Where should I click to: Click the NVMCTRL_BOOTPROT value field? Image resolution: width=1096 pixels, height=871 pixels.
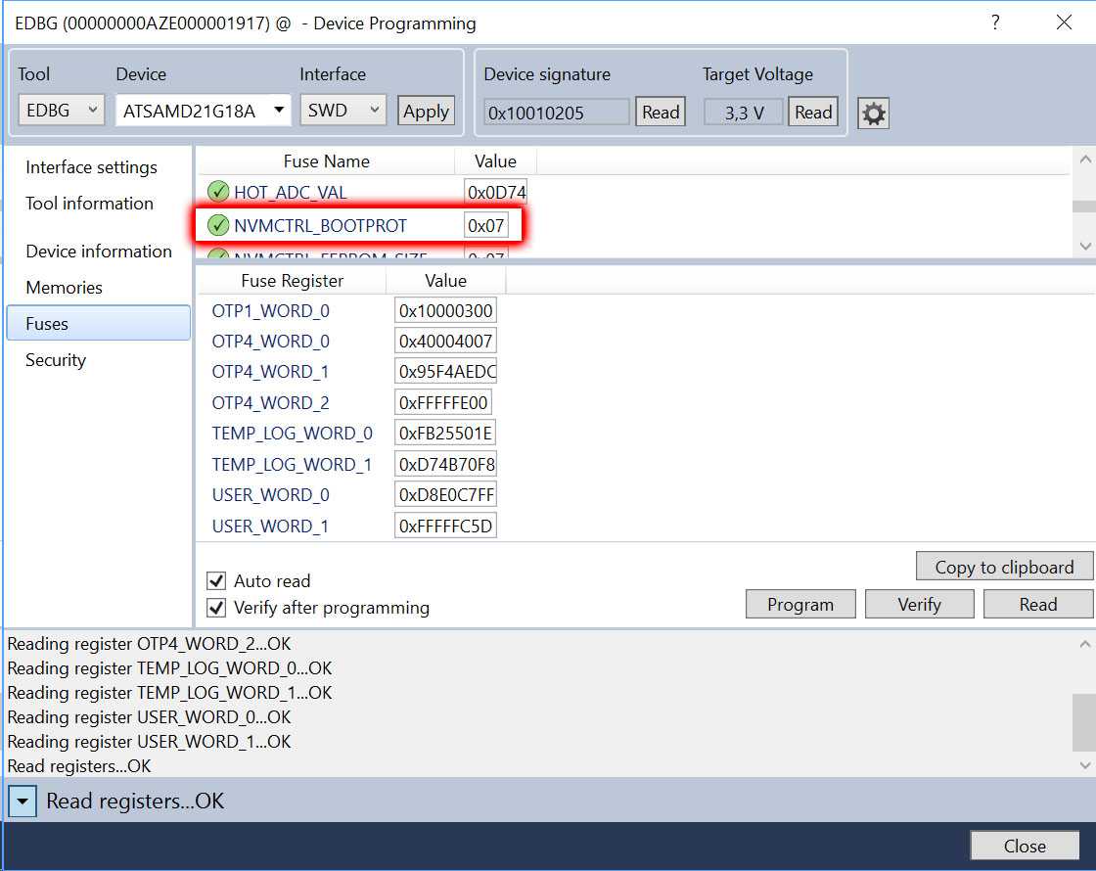click(486, 226)
